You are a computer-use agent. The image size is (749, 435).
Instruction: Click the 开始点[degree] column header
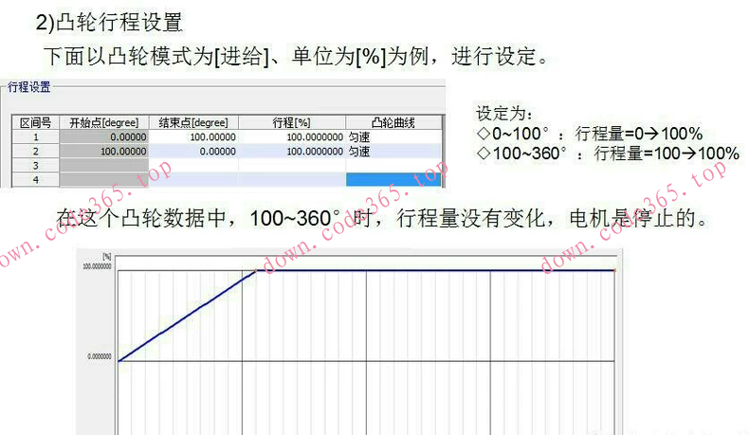pos(104,122)
